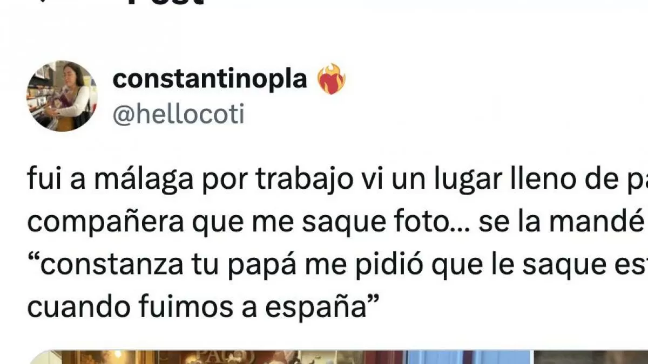Open the attached photo showing PACO sign
Screen dimensions: 648x364
click(216, 358)
